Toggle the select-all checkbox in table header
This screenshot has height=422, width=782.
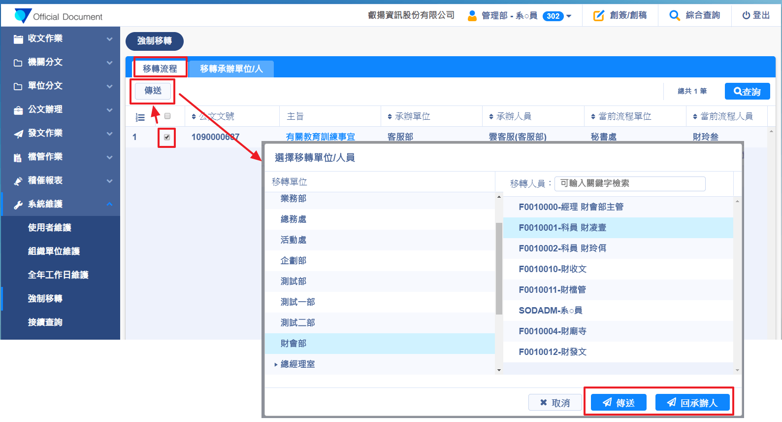click(167, 116)
